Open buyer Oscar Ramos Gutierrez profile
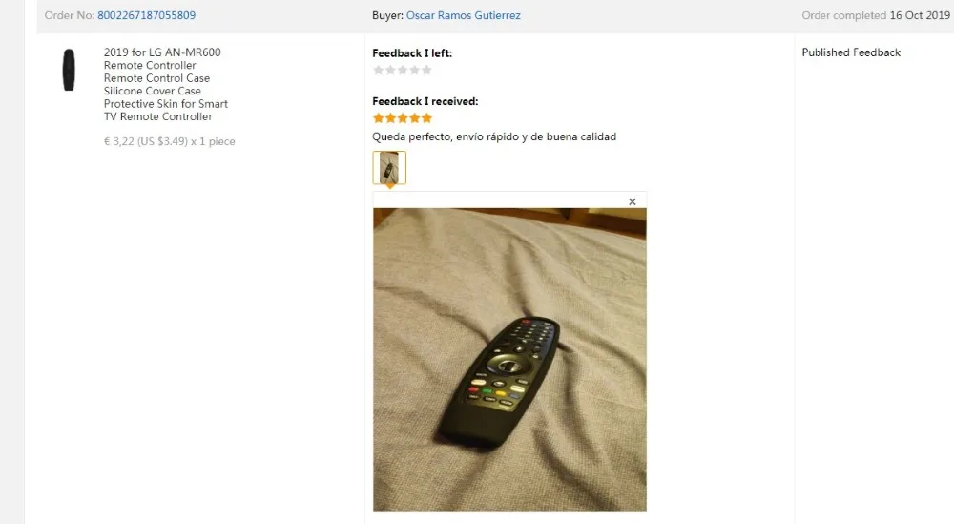The width and height of the screenshot is (954, 524). (x=463, y=15)
